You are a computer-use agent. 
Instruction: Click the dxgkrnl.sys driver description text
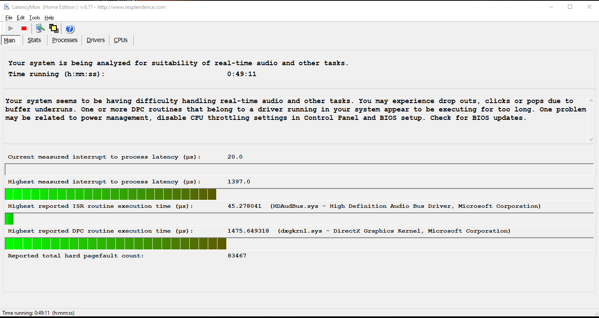coord(394,231)
